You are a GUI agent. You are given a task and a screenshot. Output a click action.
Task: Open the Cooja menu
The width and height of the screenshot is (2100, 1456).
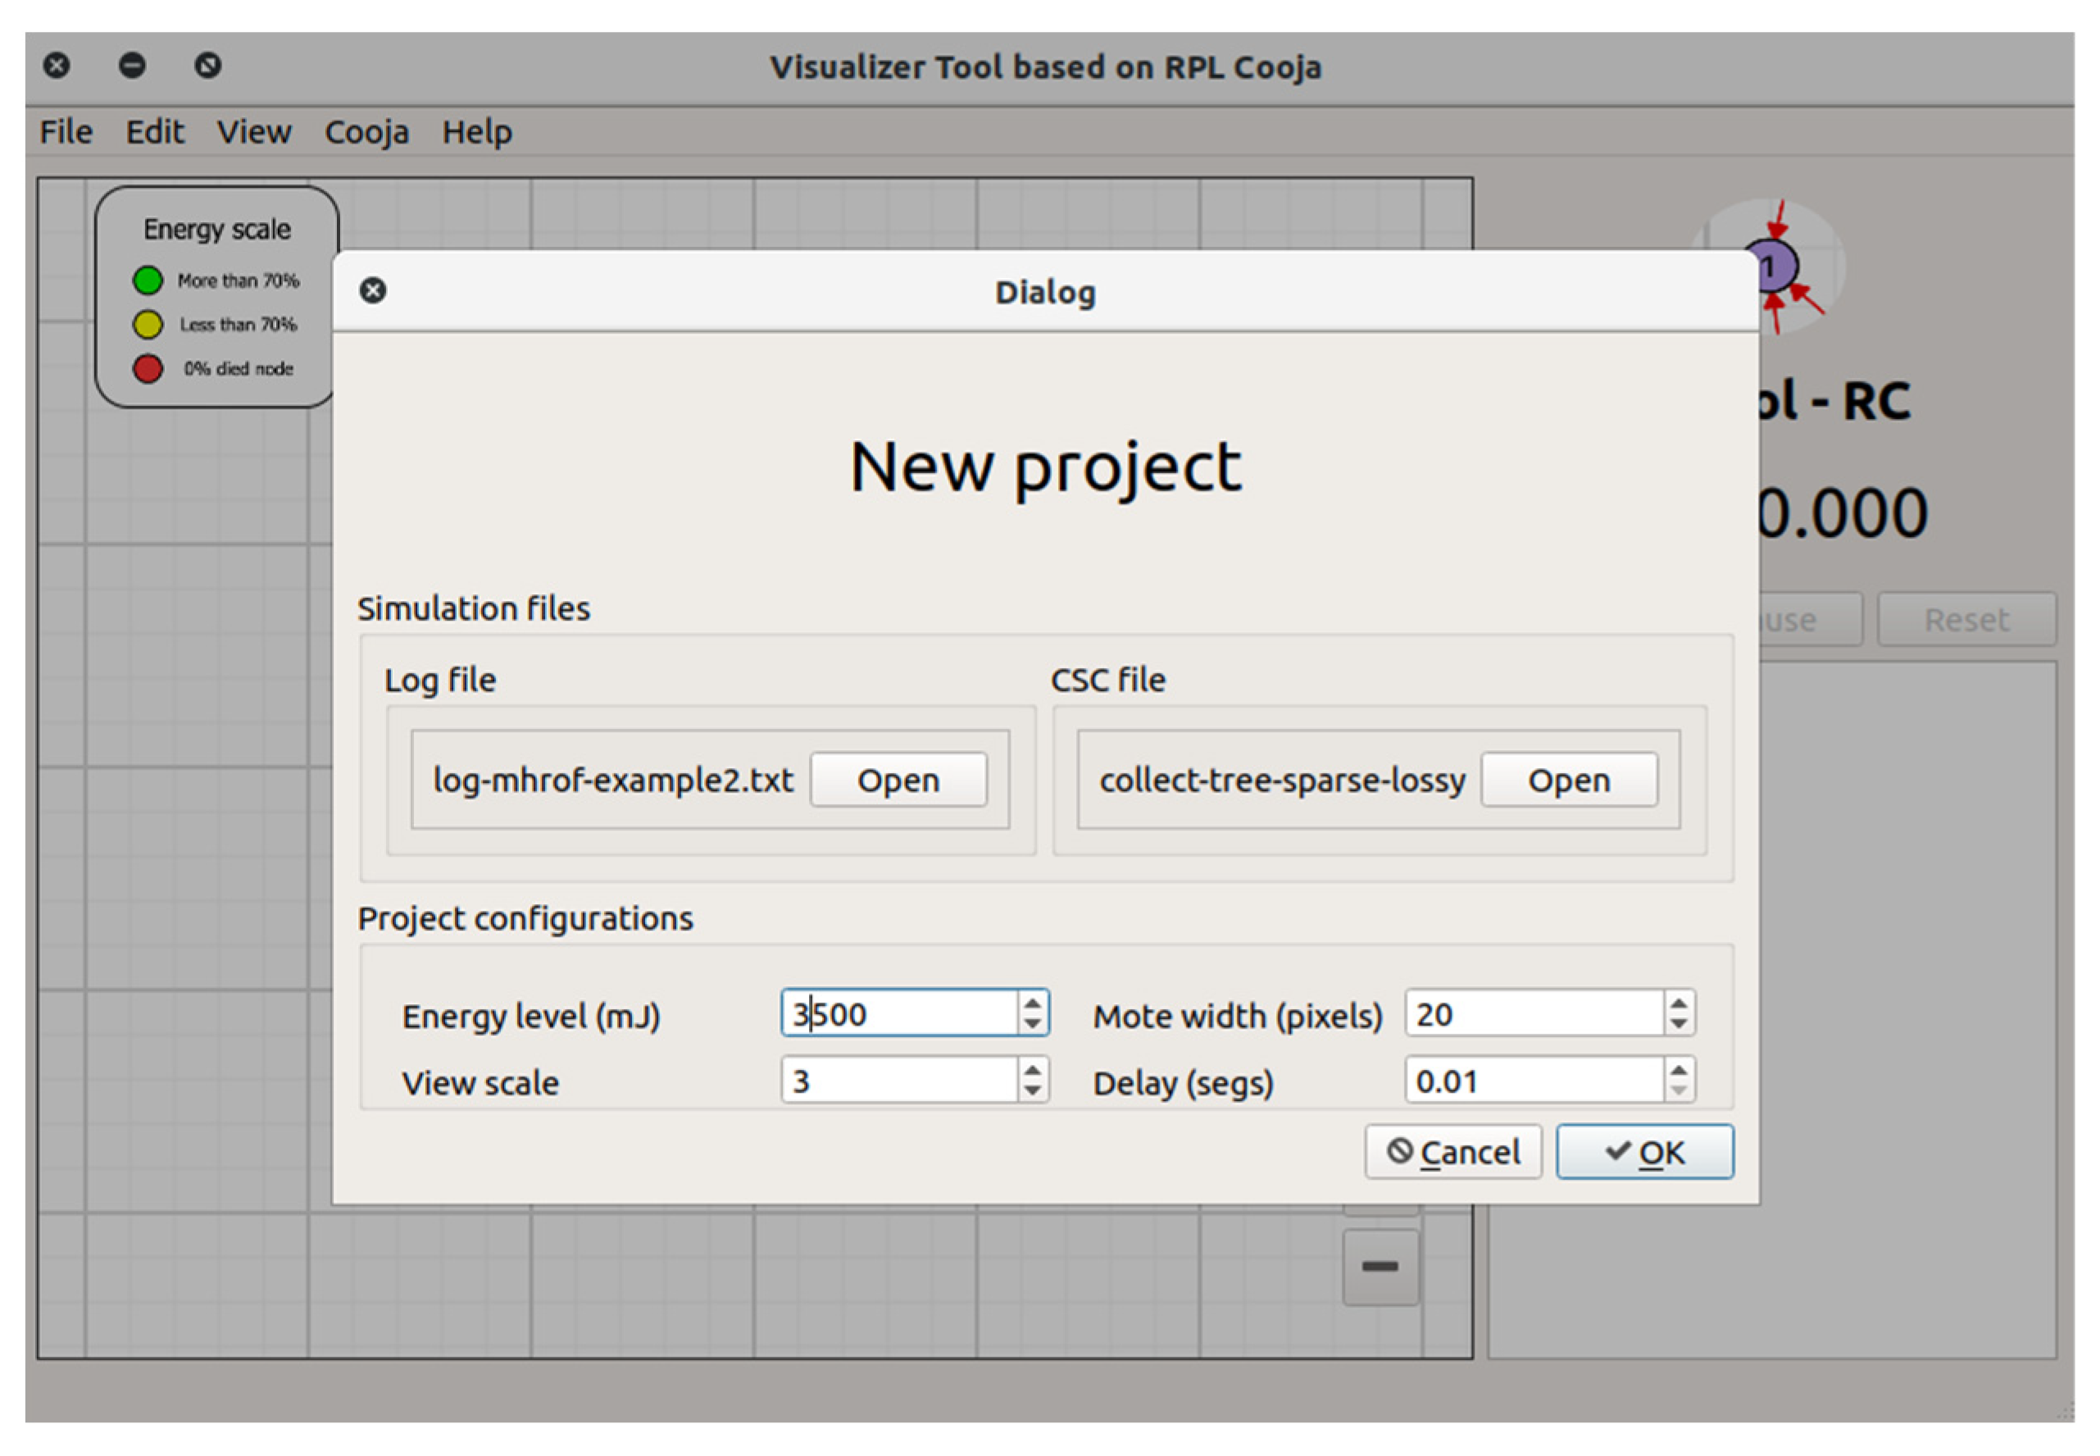(x=366, y=132)
